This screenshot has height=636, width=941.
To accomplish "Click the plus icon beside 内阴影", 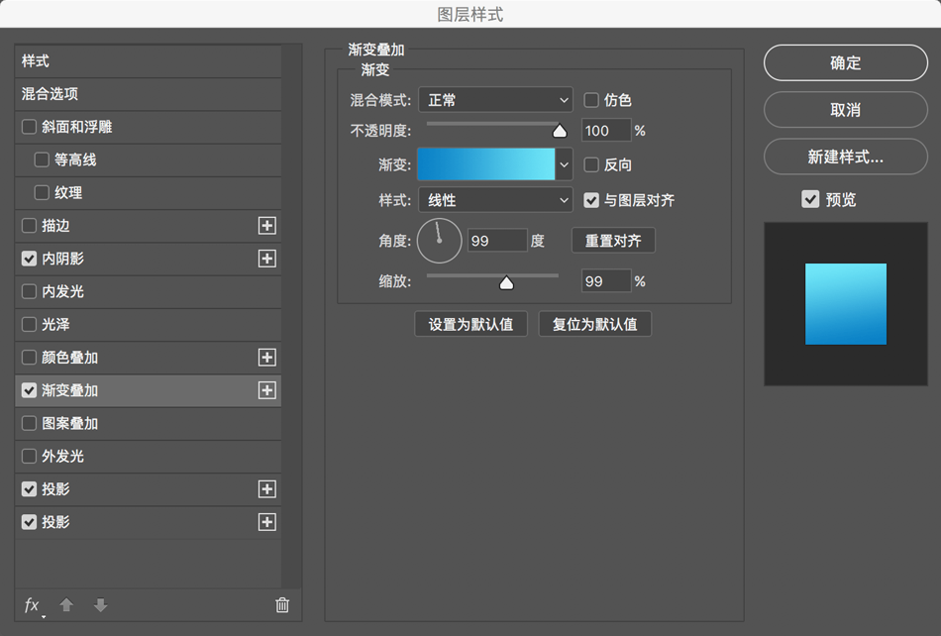I will coord(267,259).
